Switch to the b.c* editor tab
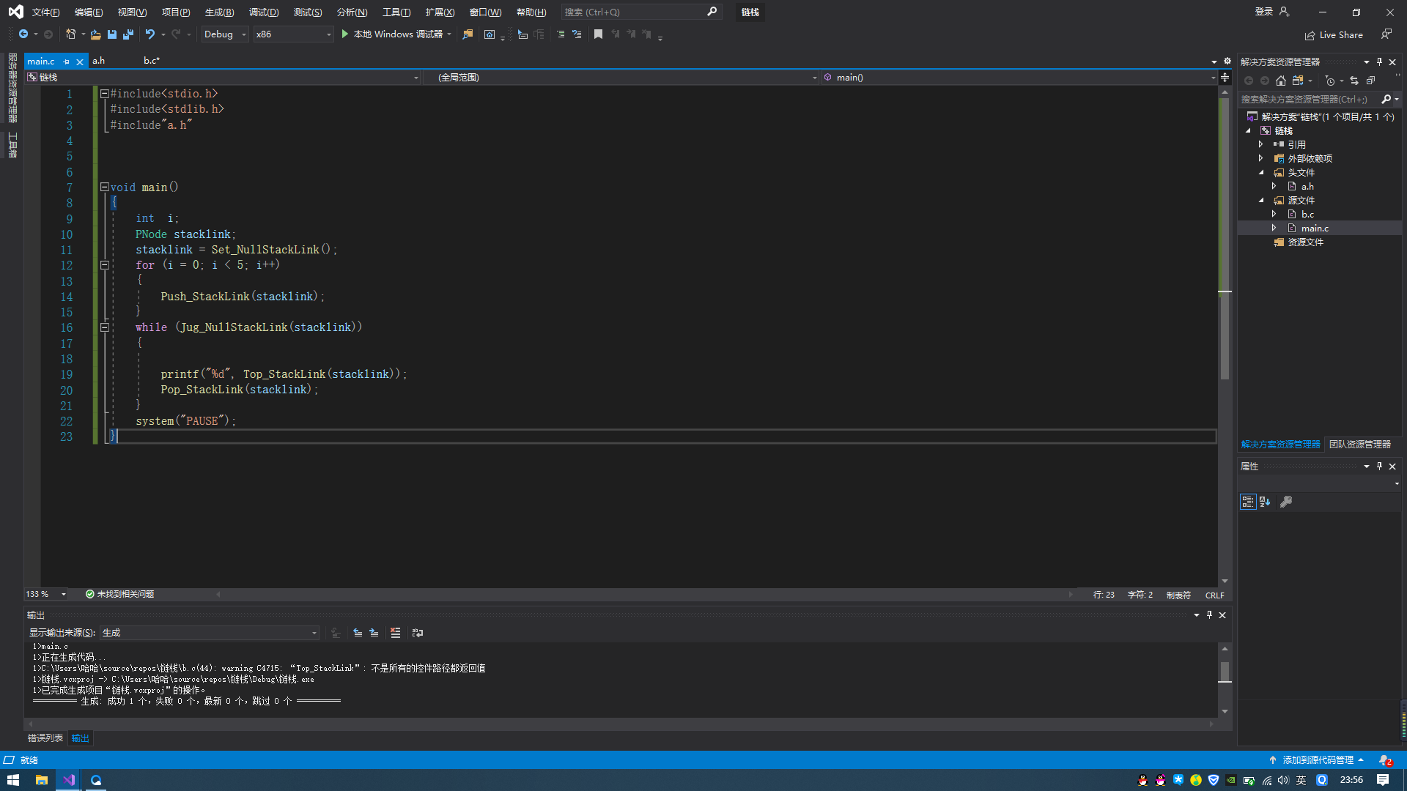1407x791 pixels. tap(151, 61)
